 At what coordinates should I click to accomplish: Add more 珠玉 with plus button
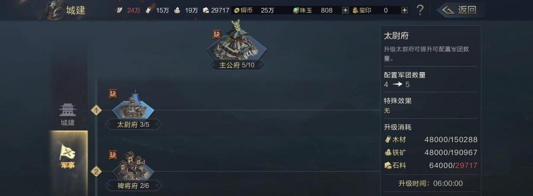coord(345,10)
